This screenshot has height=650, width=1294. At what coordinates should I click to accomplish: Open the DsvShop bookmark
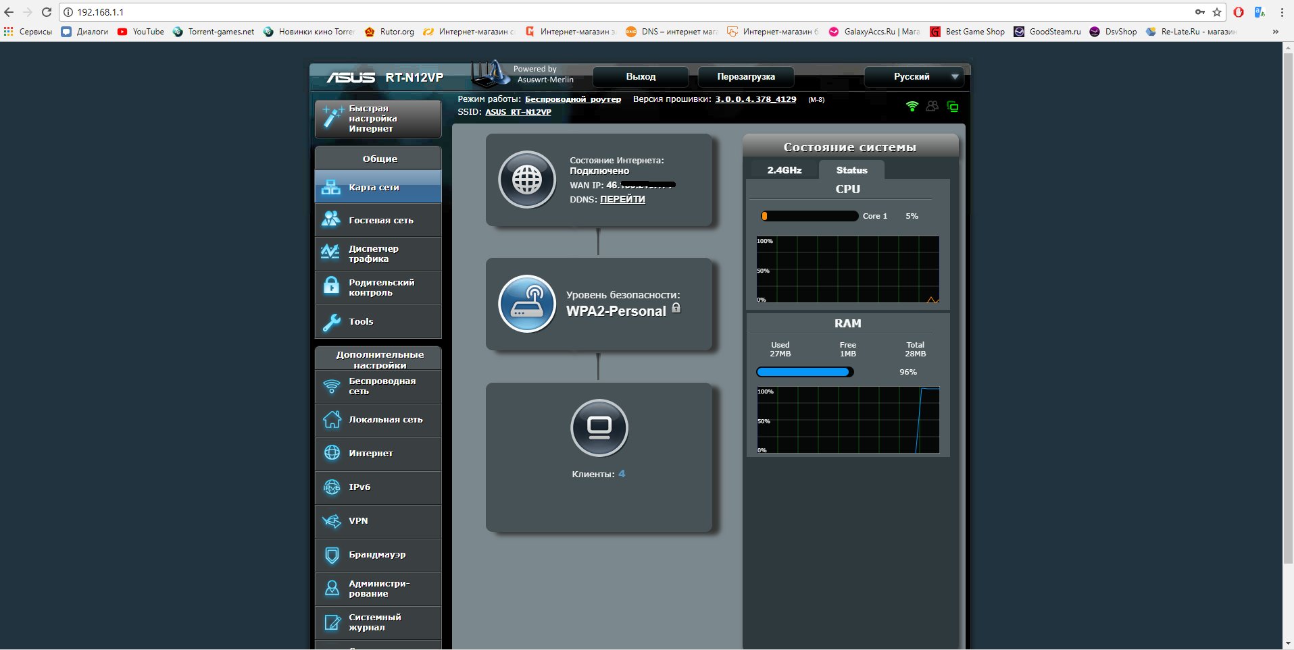1114,32
